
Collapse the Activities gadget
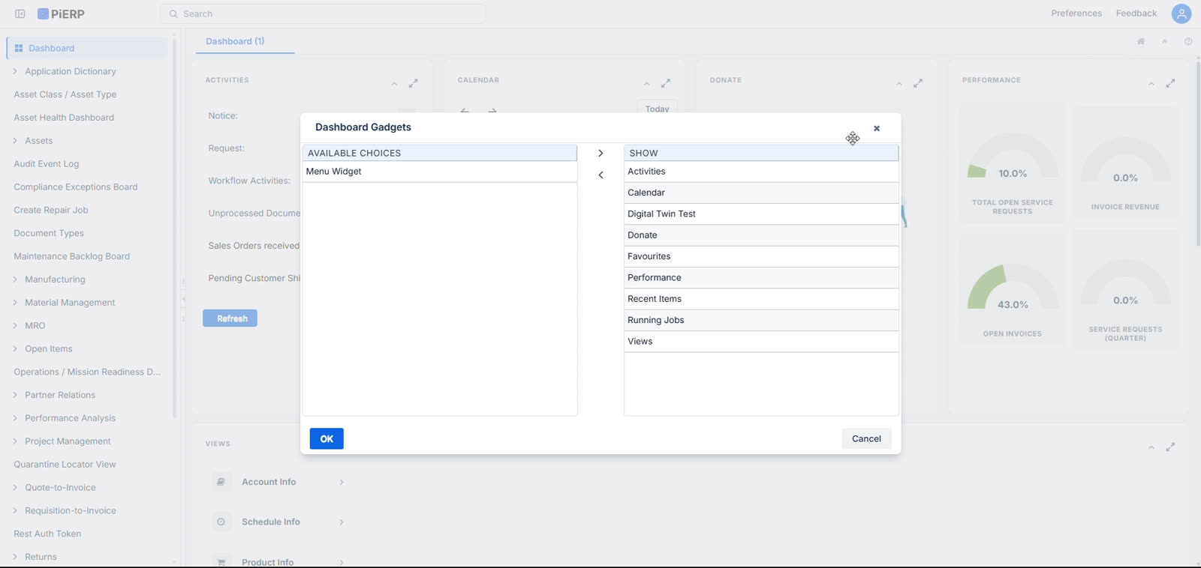coord(394,84)
